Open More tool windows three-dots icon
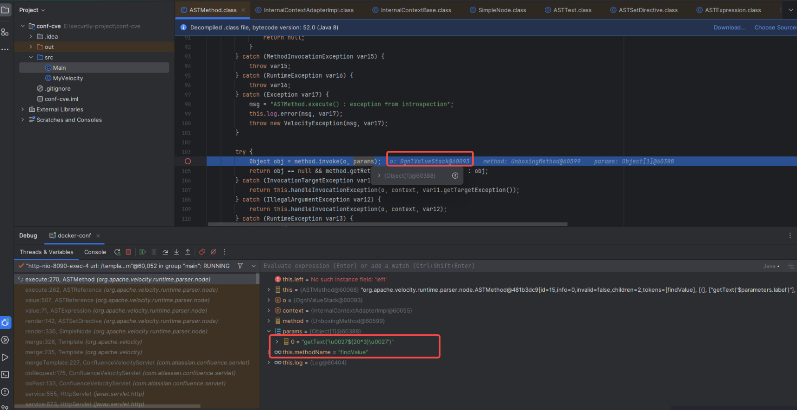The width and height of the screenshot is (797, 410). (x=5, y=49)
